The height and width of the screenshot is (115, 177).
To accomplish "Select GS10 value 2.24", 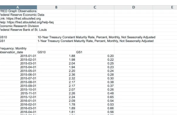I will (x=56, y=97).
